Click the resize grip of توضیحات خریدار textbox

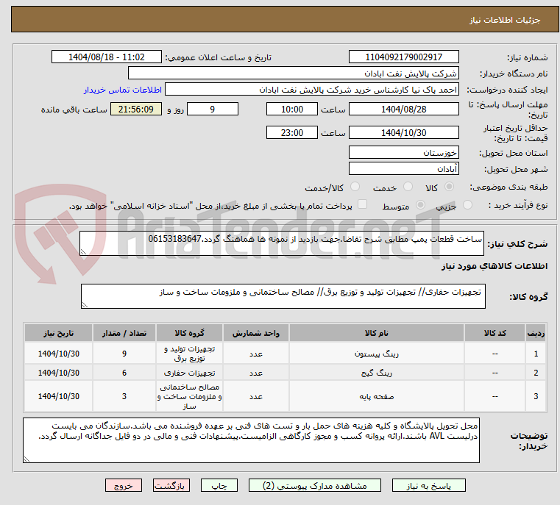[x=27, y=459]
